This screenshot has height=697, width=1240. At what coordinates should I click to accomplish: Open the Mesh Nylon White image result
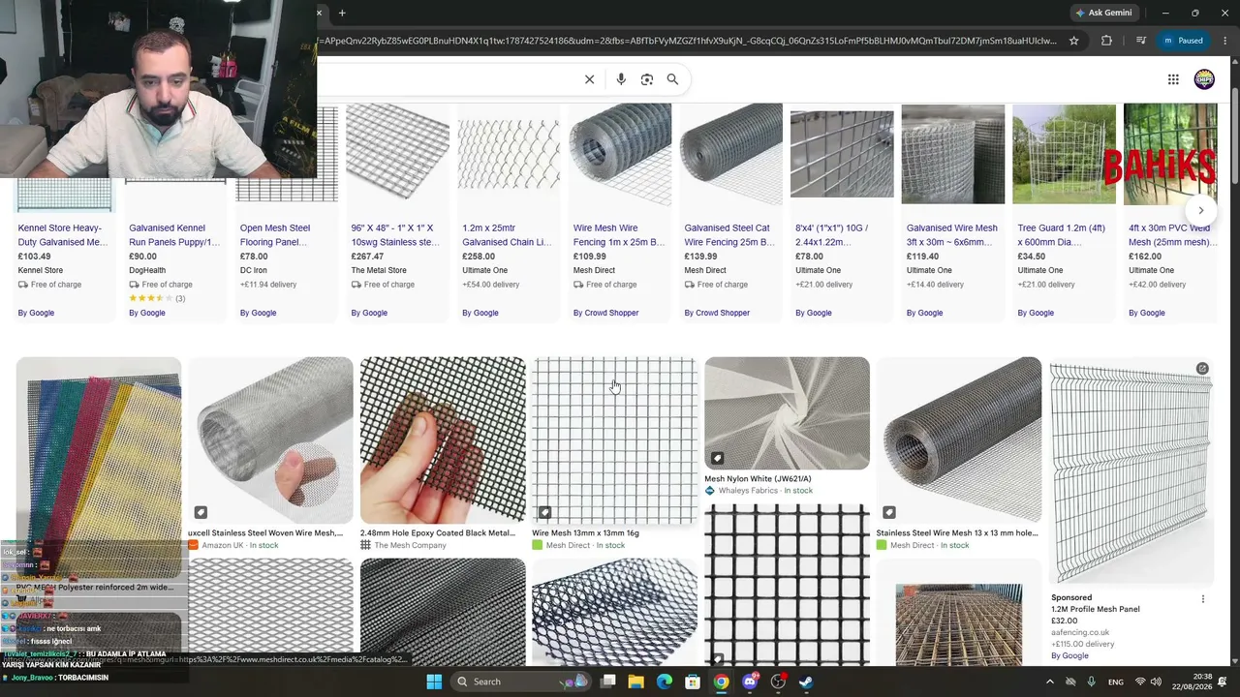click(x=787, y=413)
